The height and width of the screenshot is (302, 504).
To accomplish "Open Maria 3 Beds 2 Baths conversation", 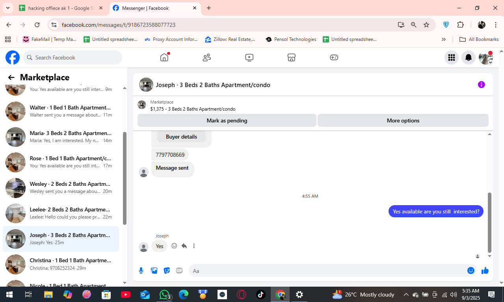I will [x=61, y=137].
